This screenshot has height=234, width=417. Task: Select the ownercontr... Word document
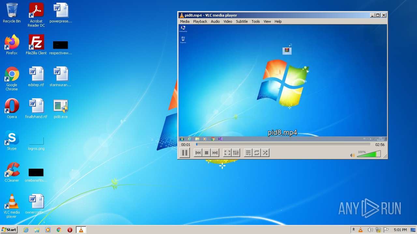(36, 204)
